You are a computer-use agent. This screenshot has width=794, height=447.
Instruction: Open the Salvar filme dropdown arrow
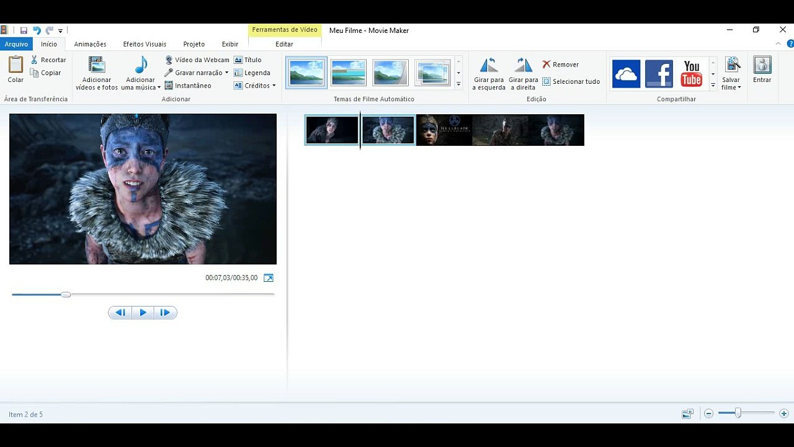click(739, 88)
